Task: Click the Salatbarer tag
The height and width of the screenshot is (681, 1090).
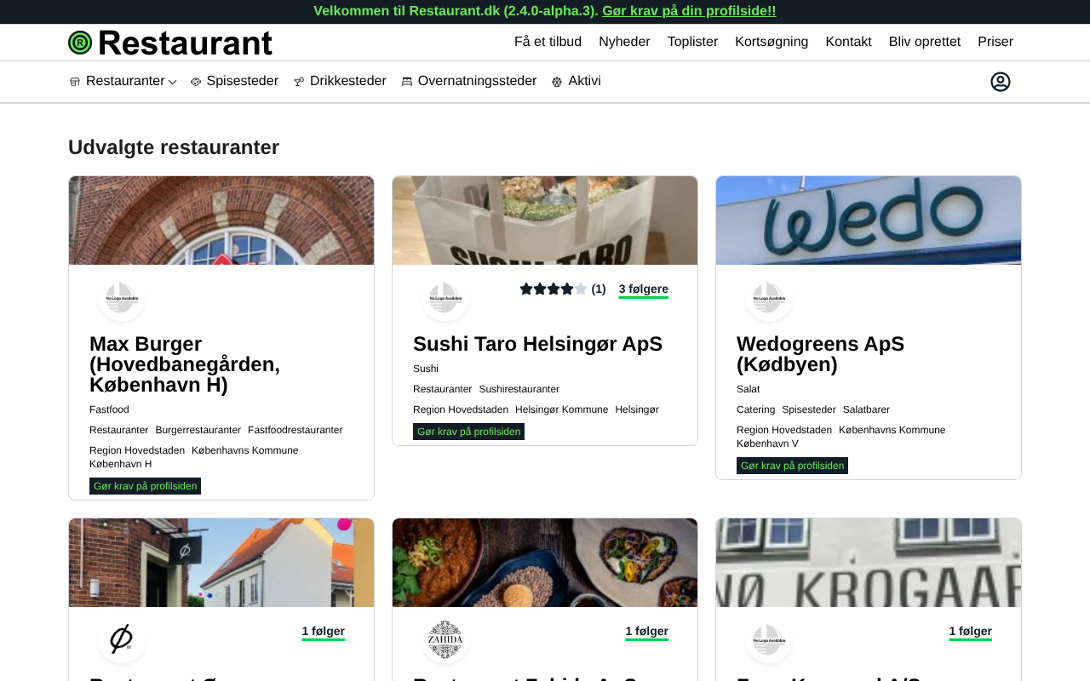Action: [x=866, y=409]
